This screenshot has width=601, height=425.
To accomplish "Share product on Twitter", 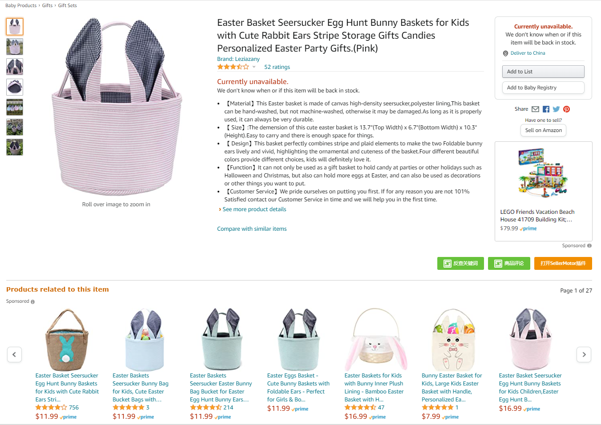I will [x=556, y=109].
